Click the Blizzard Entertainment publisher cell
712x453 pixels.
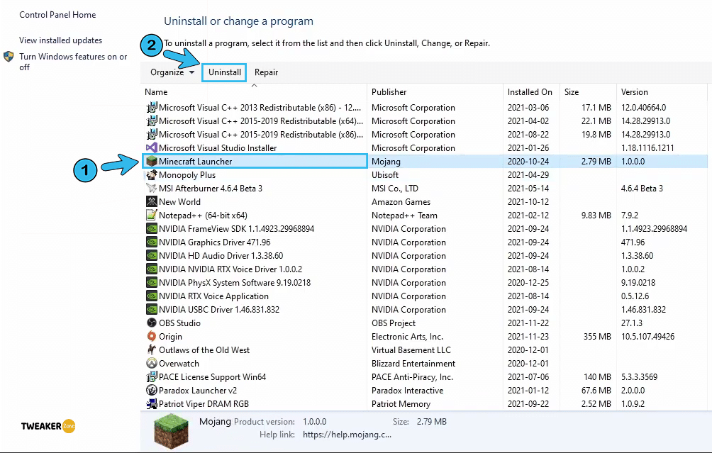(x=413, y=364)
